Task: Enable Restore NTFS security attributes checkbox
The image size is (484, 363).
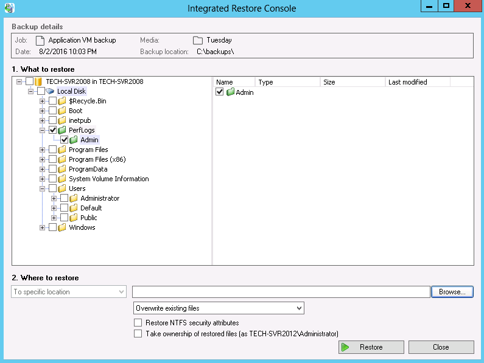Action: pyautogui.click(x=138, y=323)
